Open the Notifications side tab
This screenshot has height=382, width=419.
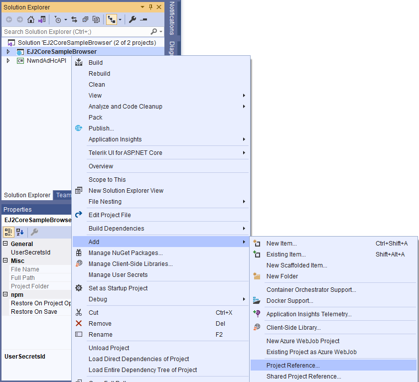point(172,18)
